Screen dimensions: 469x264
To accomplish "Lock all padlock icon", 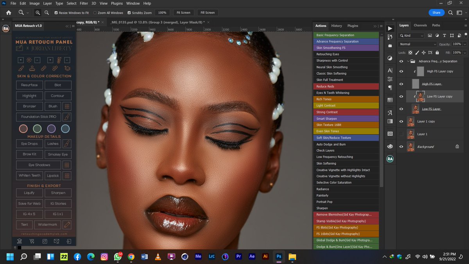I will (437, 52).
